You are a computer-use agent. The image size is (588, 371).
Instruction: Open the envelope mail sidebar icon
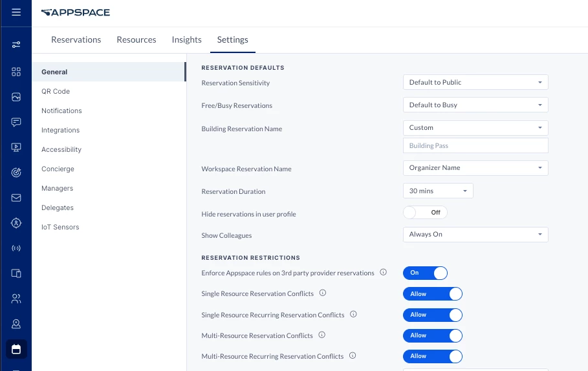(x=16, y=198)
